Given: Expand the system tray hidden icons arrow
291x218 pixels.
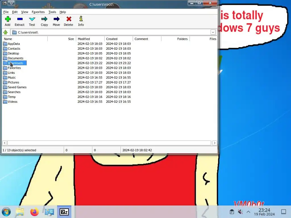Looking at the screenshot, I should [x=248, y=212].
